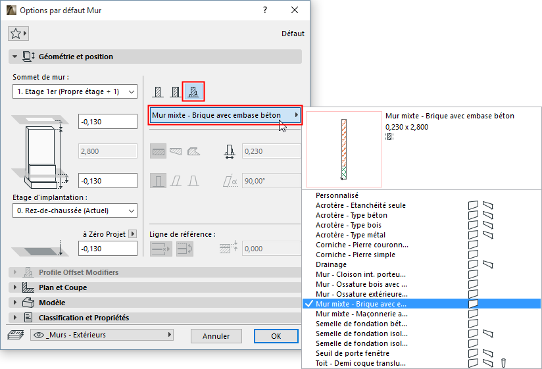Click the slant angle icon
Viewport: 542px width, 369px height.
230,181
